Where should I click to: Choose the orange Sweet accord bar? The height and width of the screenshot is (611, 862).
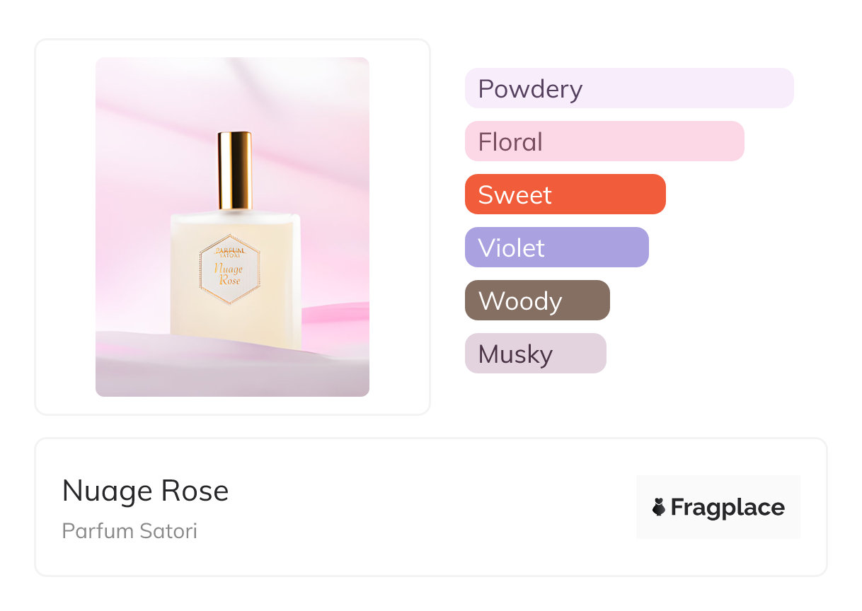pyautogui.click(x=565, y=194)
